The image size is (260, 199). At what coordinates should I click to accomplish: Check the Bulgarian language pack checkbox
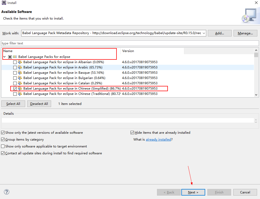[15, 78]
